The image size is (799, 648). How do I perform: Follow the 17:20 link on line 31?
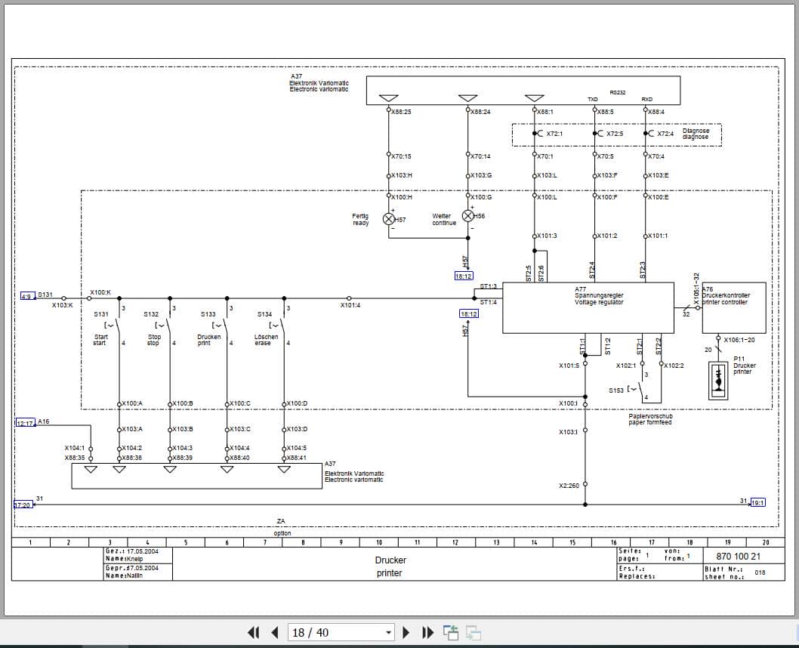point(23,505)
